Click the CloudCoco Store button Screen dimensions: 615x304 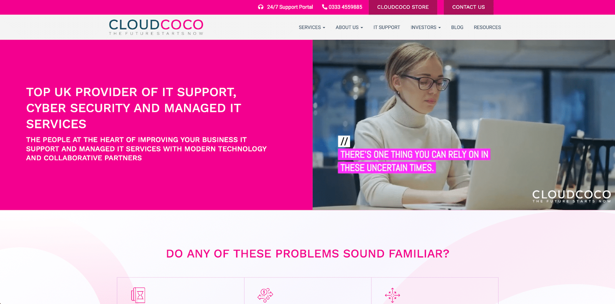[x=403, y=7]
